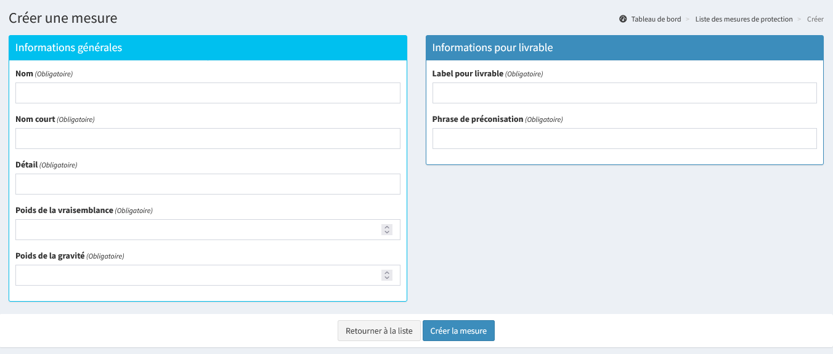Screen dimensions: 833x354
Task: Click the Informations pour livrable panel header
Action: (624, 47)
